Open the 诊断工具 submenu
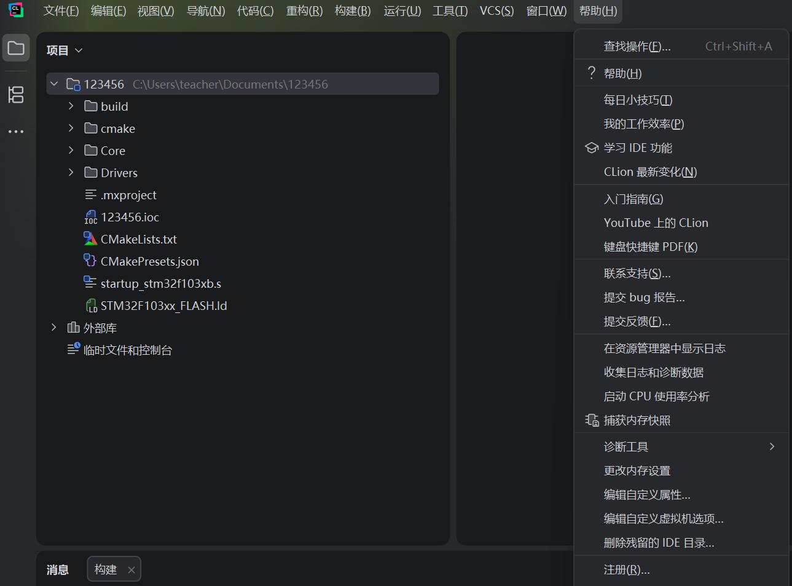Screen dimensions: 792x586 (x=681, y=447)
